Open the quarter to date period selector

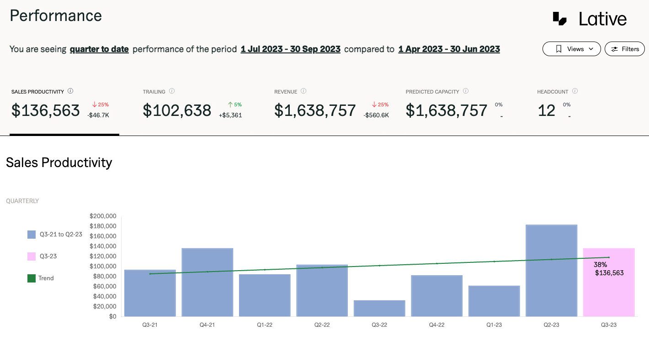coord(99,49)
